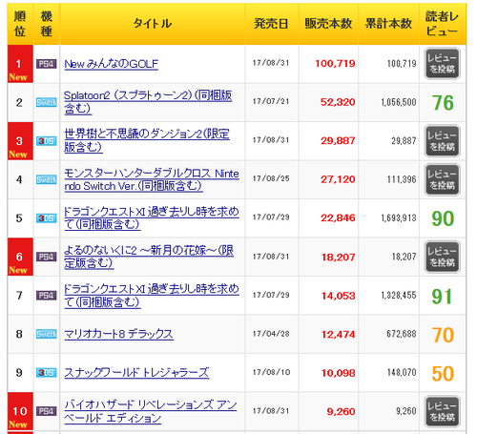
Task: Open rank 7 ドラゴンクエストXI PS4 link
Action: pos(152,296)
